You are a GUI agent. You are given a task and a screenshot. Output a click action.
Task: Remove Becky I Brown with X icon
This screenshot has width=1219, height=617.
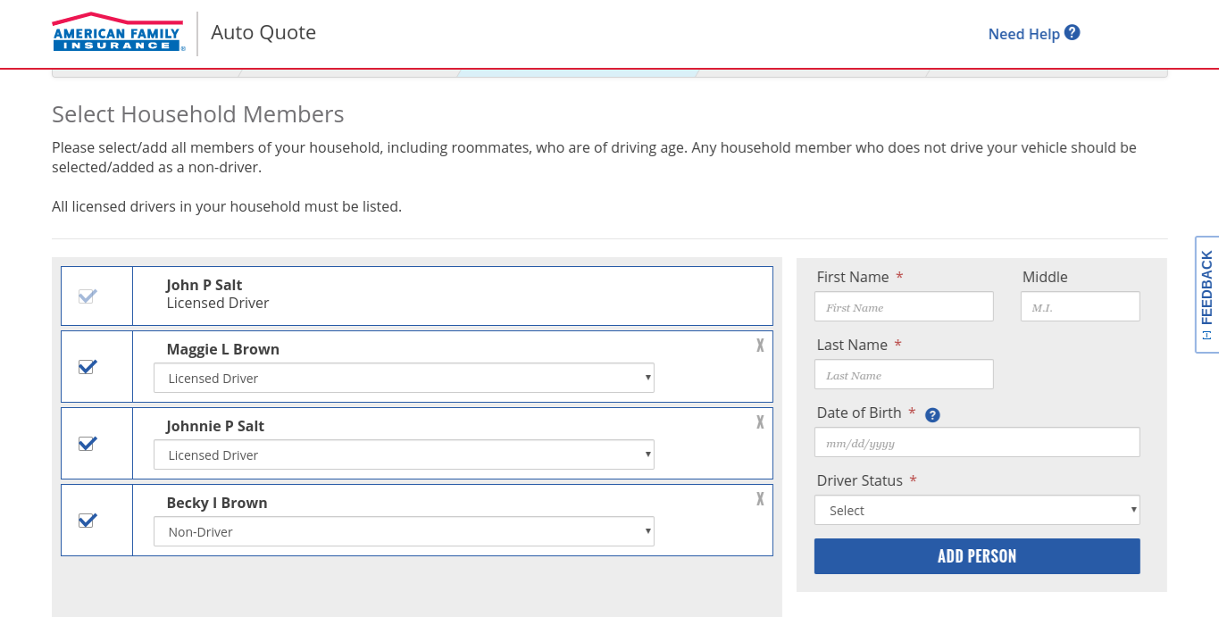coord(760,499)
